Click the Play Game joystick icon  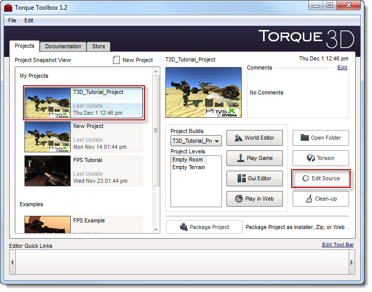tap(241, 158)
